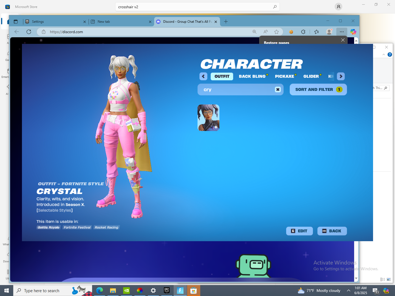This screenshot has height=296, width=395.
Task: Open the clock showing 1:01 AM
Action: pyautogui.click(x=360, y=291)
